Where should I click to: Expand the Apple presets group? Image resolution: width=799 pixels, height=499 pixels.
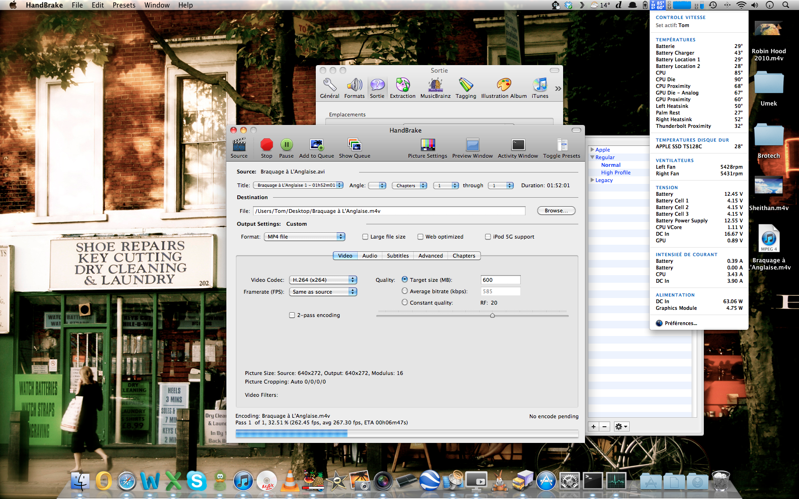pyautogui.click(x=593, y=150)
